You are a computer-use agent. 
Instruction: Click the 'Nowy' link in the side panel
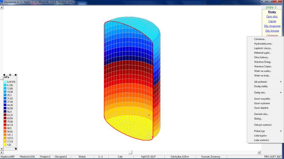272,12
